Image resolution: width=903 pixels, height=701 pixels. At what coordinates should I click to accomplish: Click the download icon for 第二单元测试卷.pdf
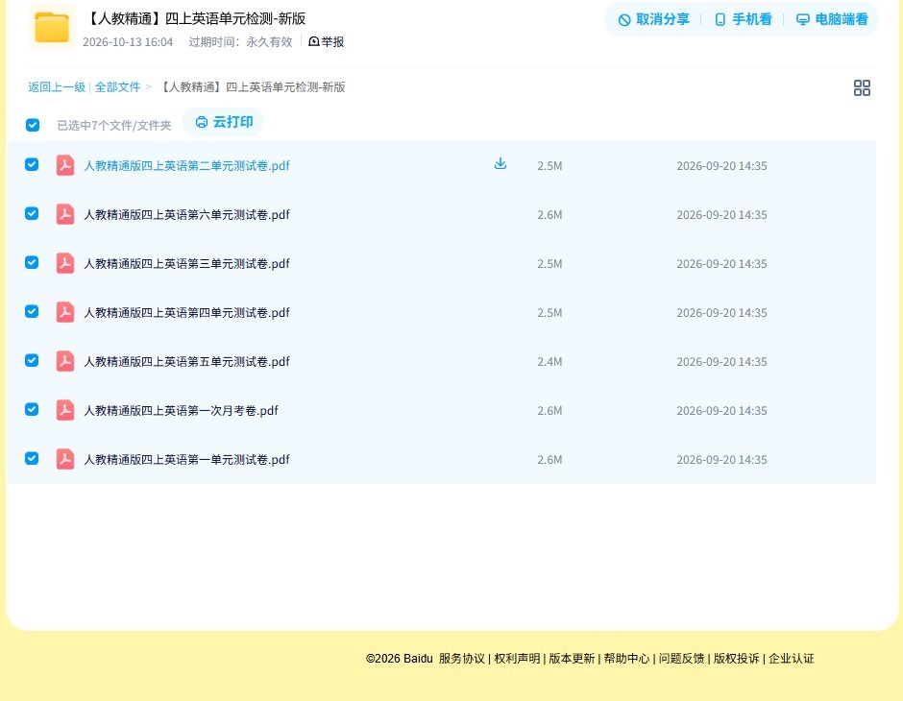[x=500, y=164]
